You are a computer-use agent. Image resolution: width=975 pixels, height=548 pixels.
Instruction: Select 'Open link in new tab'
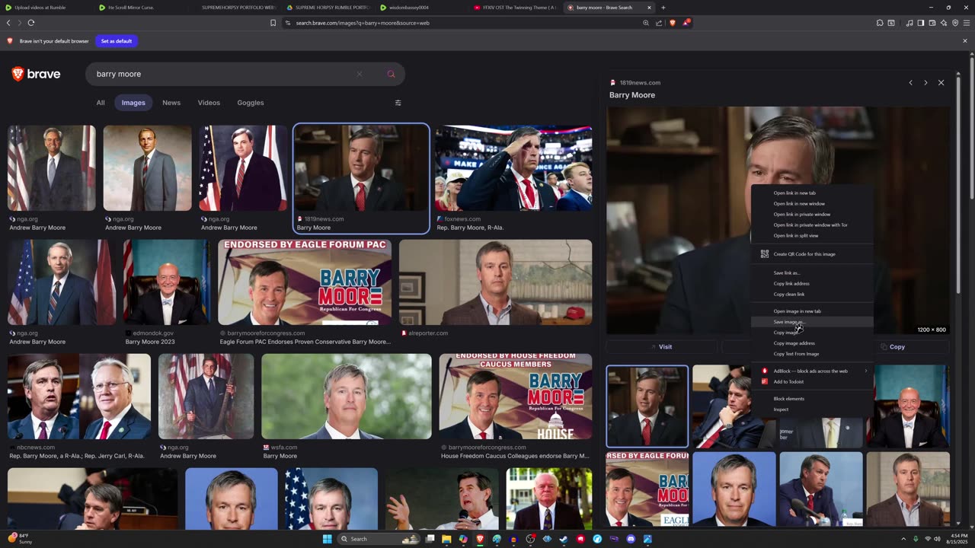(812, 193)
